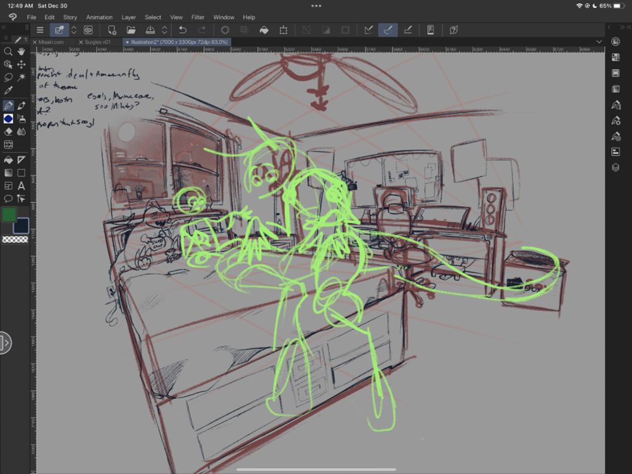Select the Frame border panel tool

click(x=8, y=186)
